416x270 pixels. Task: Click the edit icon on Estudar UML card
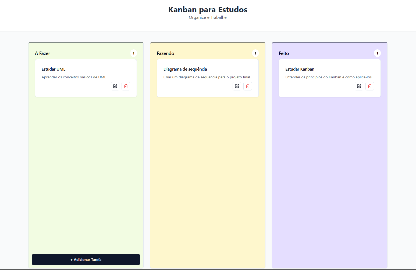pos(115,86)
